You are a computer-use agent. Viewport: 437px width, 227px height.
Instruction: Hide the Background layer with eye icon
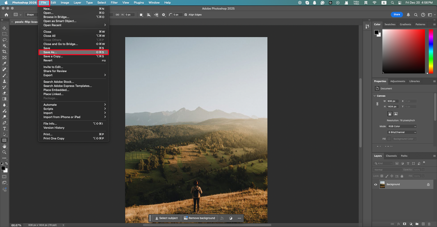tap(376, 184)
